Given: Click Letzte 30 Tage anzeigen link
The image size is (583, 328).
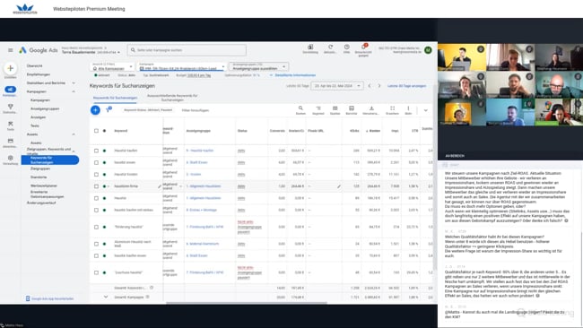Looking at the screenshot, I should (x=407, y=86).
